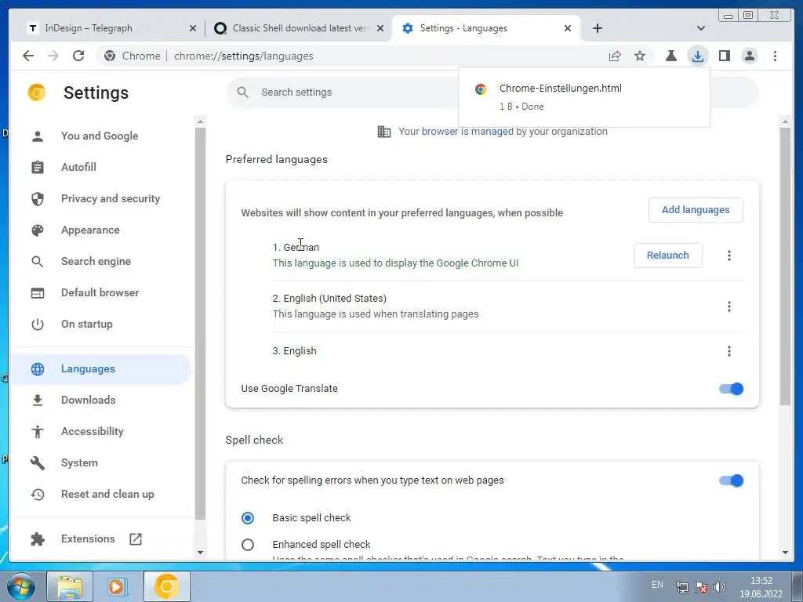Open the Chrome Labs flask icon
Image resolution: width=803 pixels, height=602 pixels.
point(671,56)
